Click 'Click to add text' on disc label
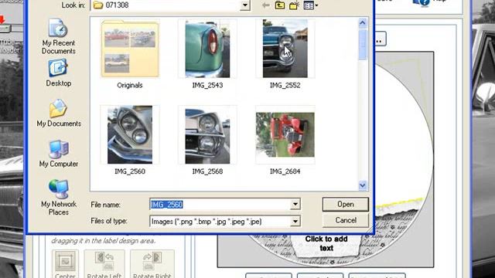 tap(326, 243)
